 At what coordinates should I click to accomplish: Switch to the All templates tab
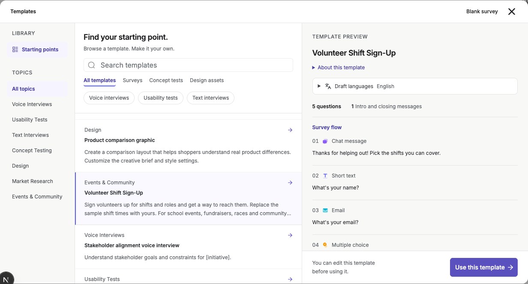[99, 80]
